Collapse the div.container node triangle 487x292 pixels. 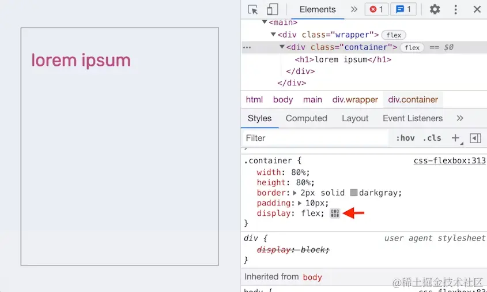click(x=282, y=47)
